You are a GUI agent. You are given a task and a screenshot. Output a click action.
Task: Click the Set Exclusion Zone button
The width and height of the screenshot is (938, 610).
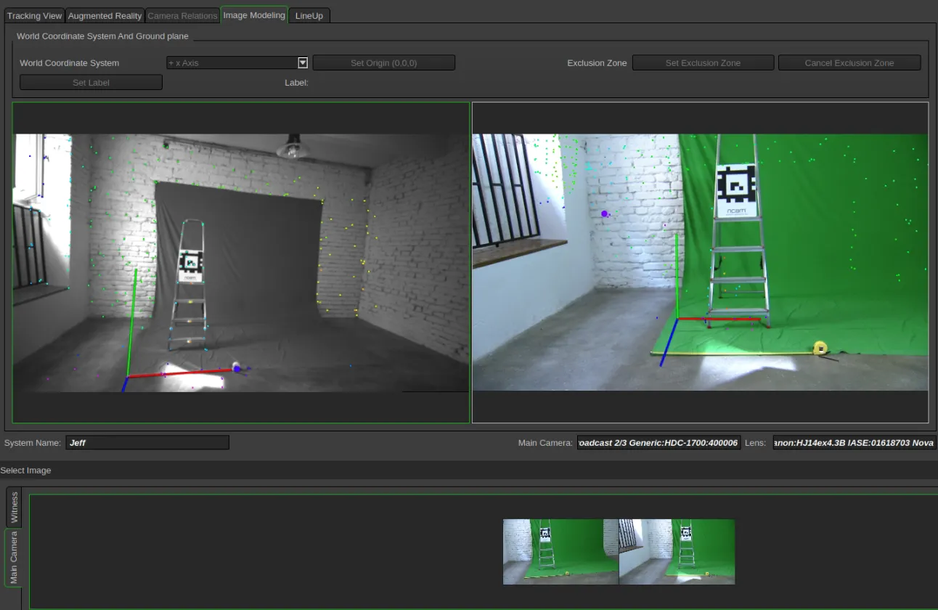703,63
